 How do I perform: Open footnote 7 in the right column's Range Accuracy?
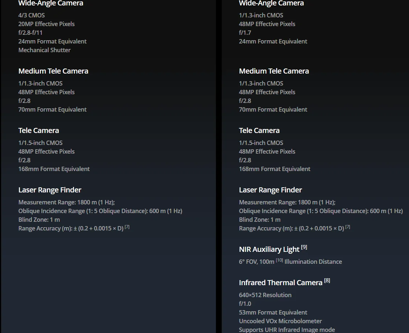[x=348, y=227]
